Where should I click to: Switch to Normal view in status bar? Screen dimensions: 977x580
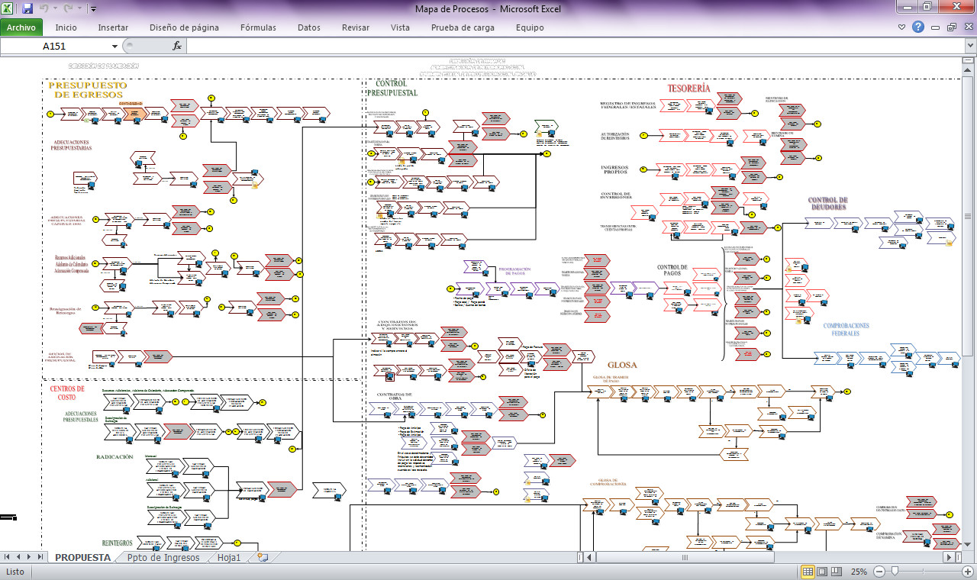tap(808, 572)
